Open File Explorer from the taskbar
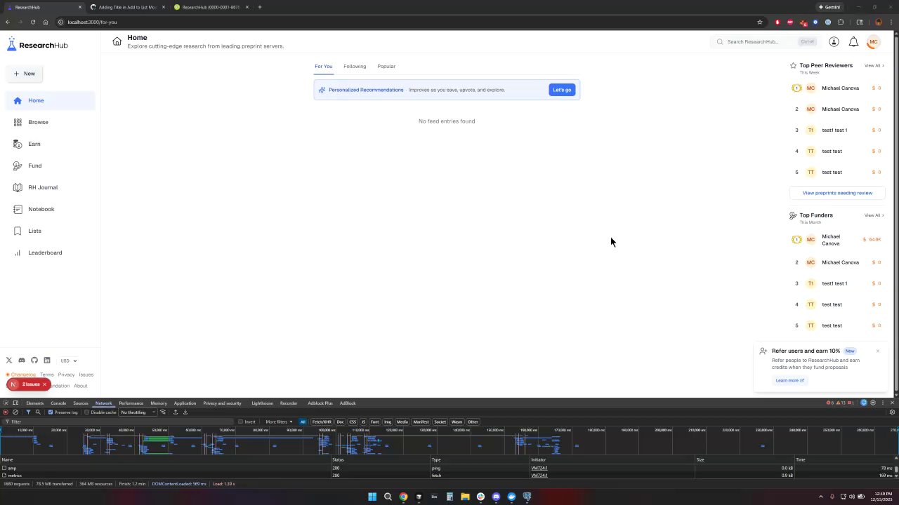The width and height of the screenshot is (899, 505). [x=465, y=497]
